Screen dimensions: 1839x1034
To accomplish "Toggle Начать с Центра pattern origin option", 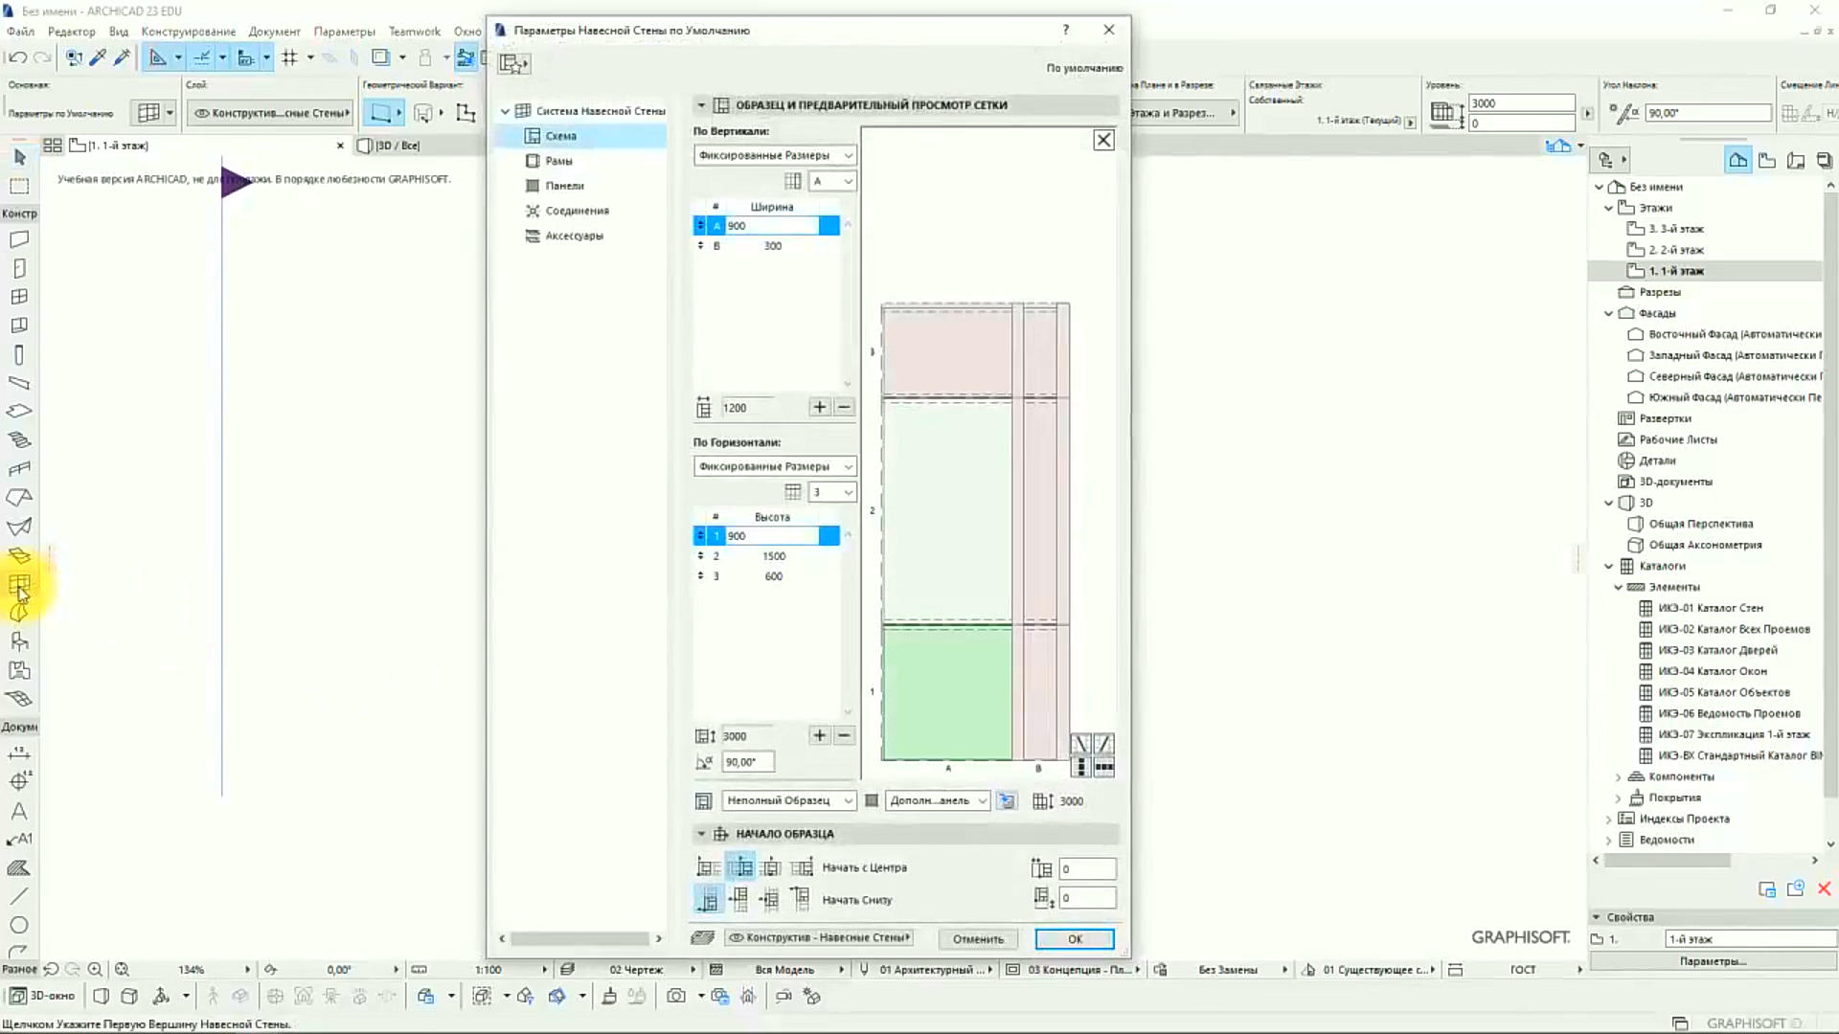I will (739, 867).
